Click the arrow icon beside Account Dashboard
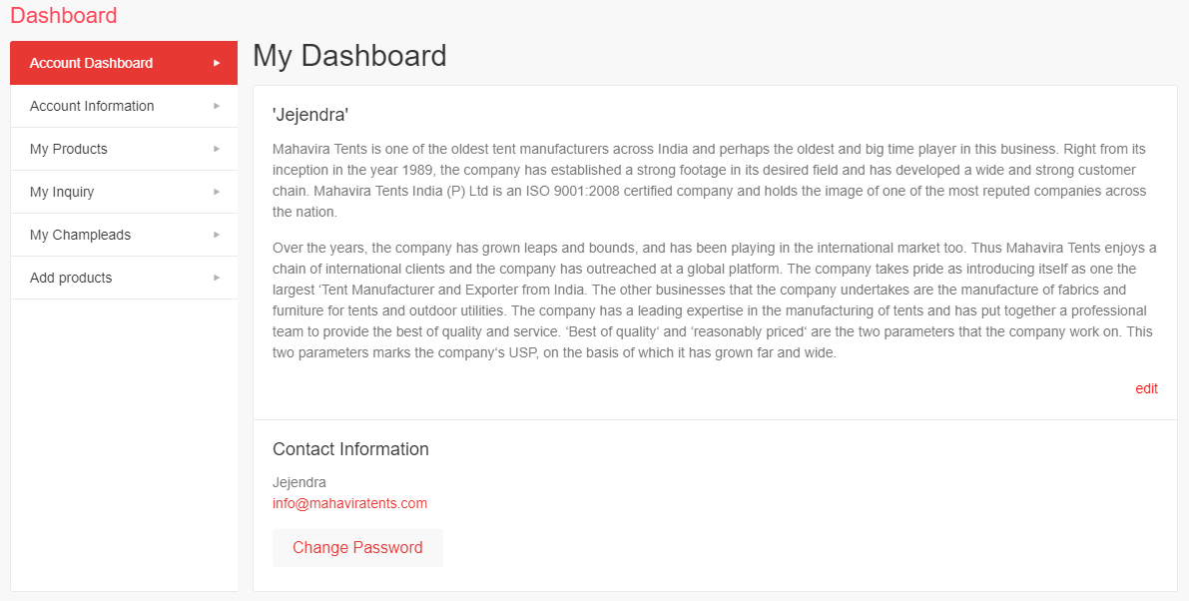 pos(217,63)
